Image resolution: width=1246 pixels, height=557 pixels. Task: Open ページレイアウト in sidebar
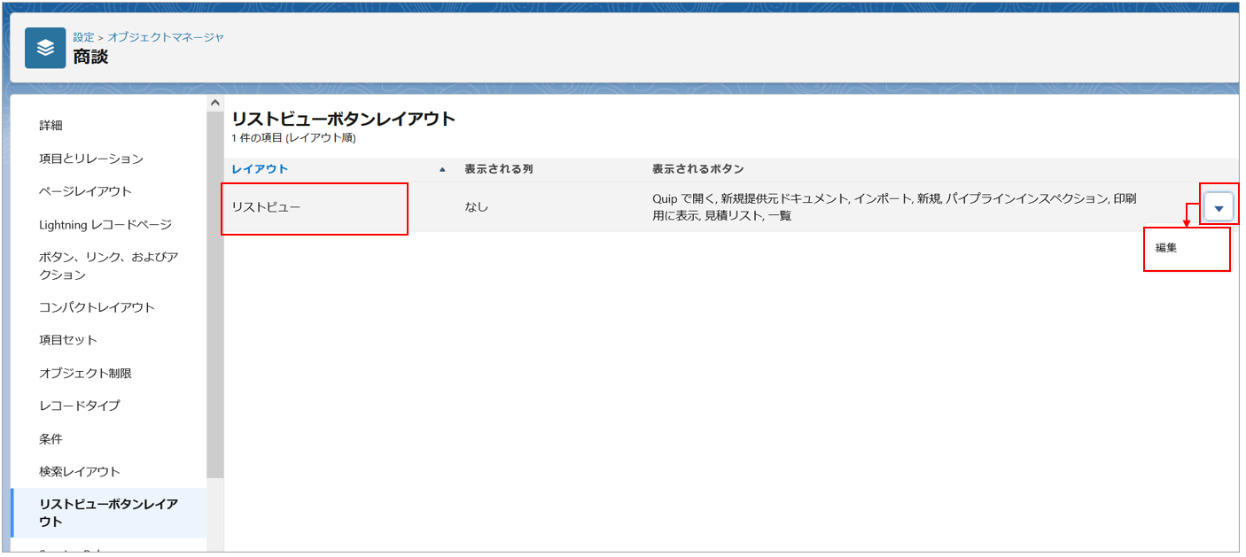click(x=85, y=191)
